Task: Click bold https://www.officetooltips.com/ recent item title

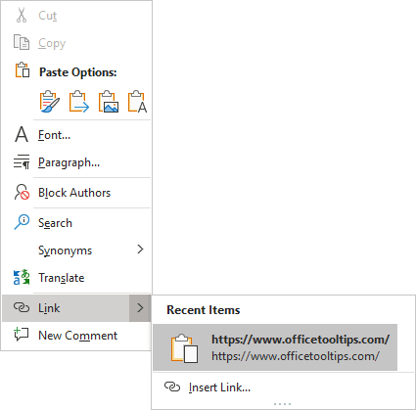Action: 300,340
